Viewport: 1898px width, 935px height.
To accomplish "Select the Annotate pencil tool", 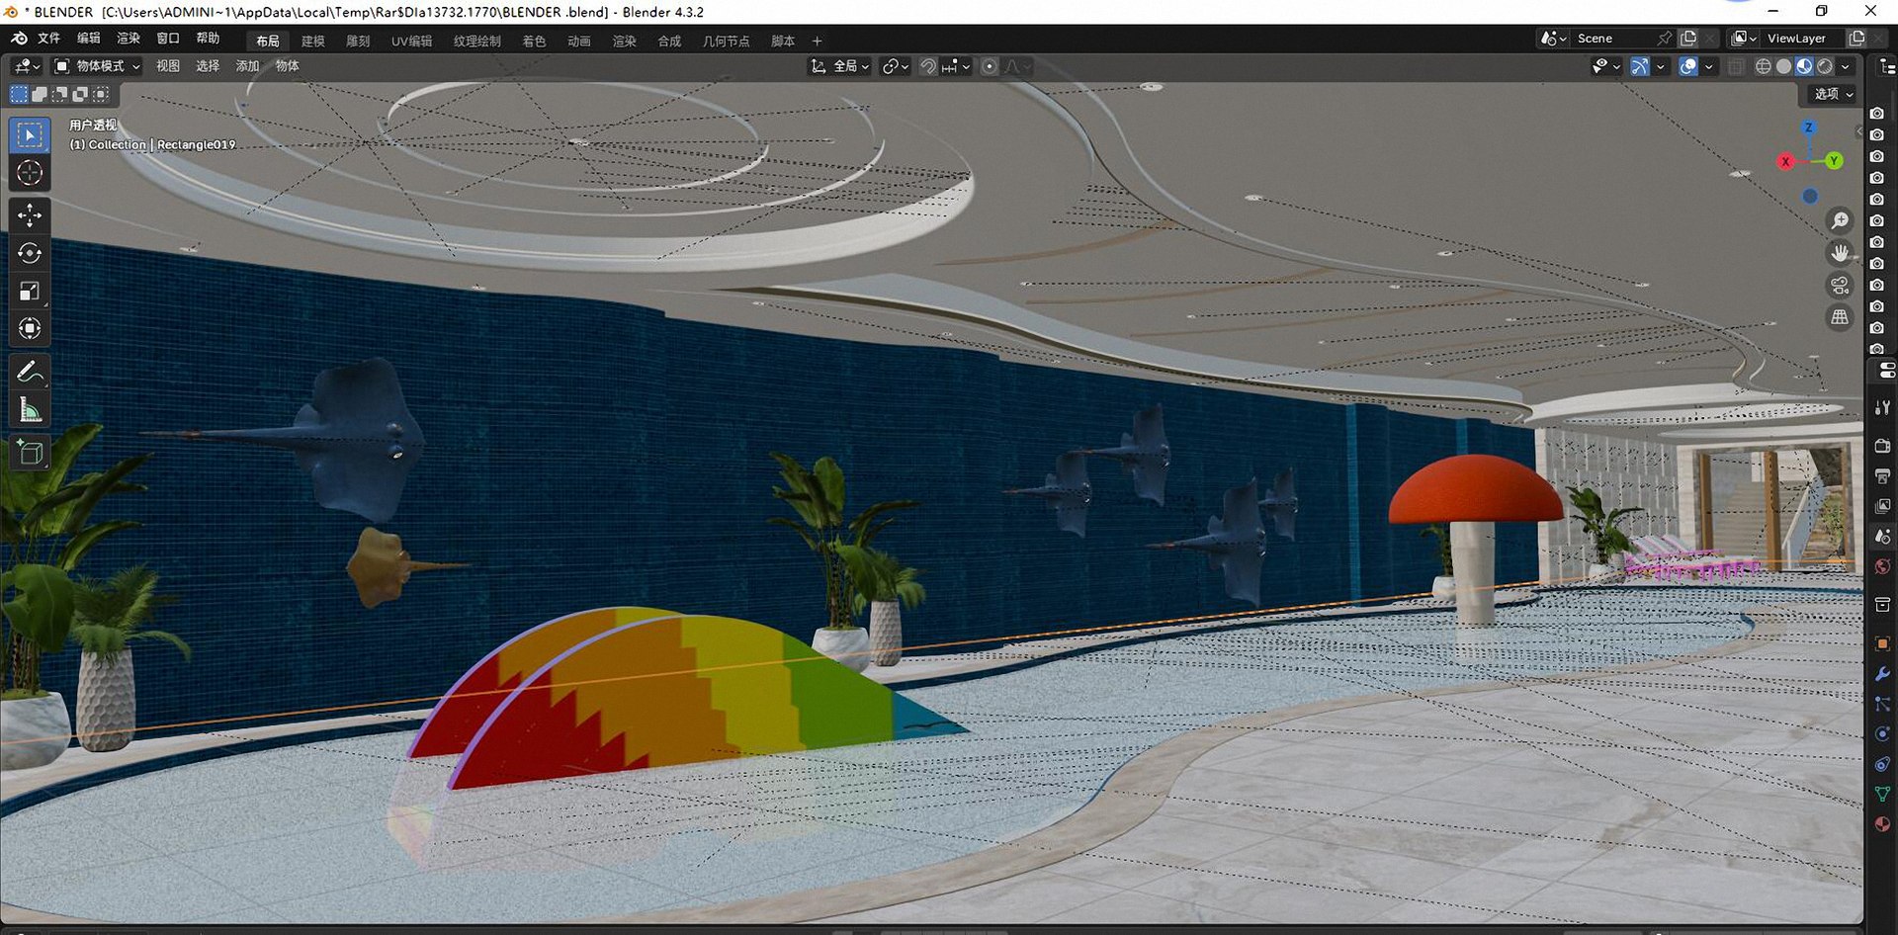I will coord(30,372).
